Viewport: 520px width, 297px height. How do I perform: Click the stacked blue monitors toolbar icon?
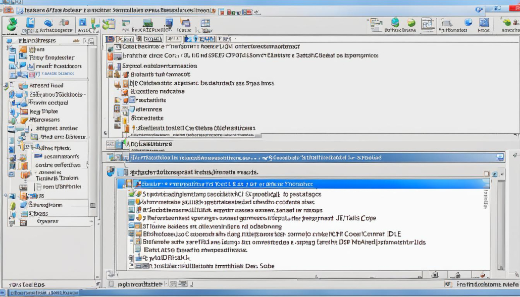click(169, 23)
